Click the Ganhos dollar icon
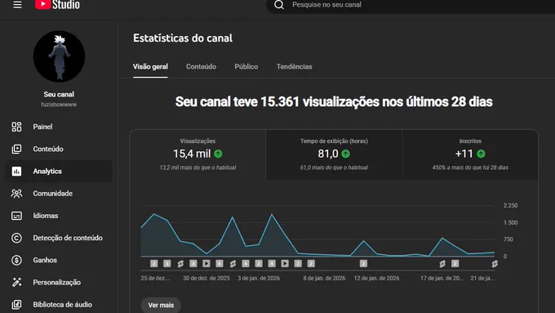The width and height of the screenshot is (555, 313). (x=16, y=260)
